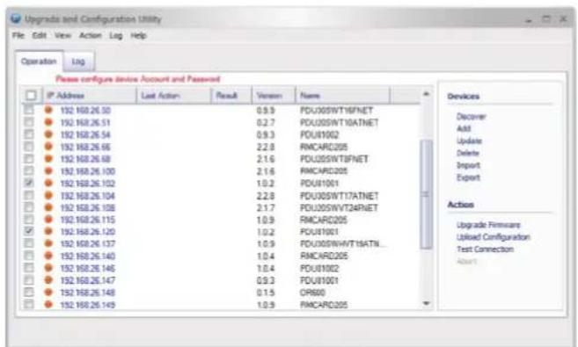The width and height of the screenshot is (578, 347).
Task: Select the IP address 192.168.26.115
Action: pyautogui.click(x=88, y=220)
